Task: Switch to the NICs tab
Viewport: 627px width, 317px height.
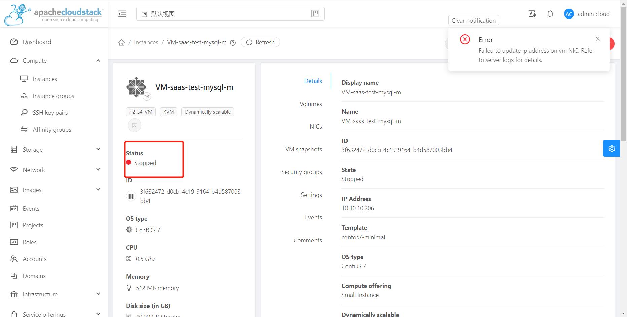Action: tap(316, 126)
